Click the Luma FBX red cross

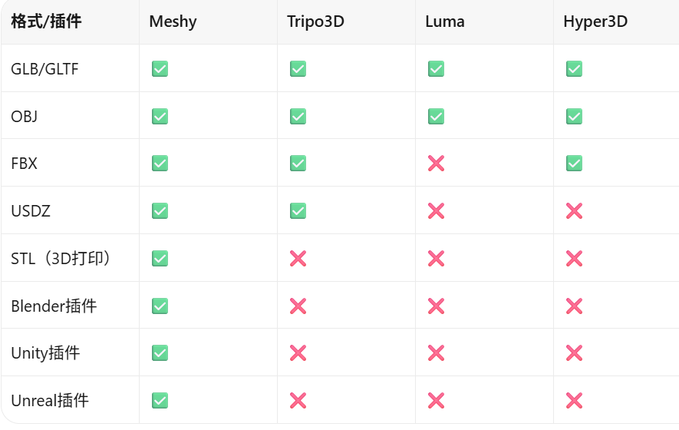pyautogui.click(x=436, y=164)
